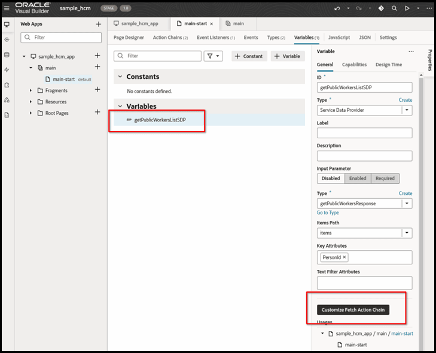Switch to Settings tab

click(388, 38)
